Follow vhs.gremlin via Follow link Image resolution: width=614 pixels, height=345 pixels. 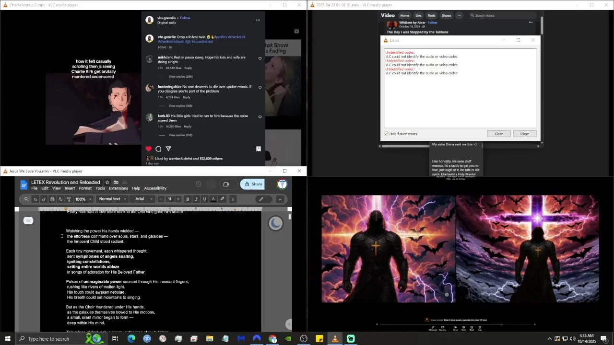(x=185, y=18)
